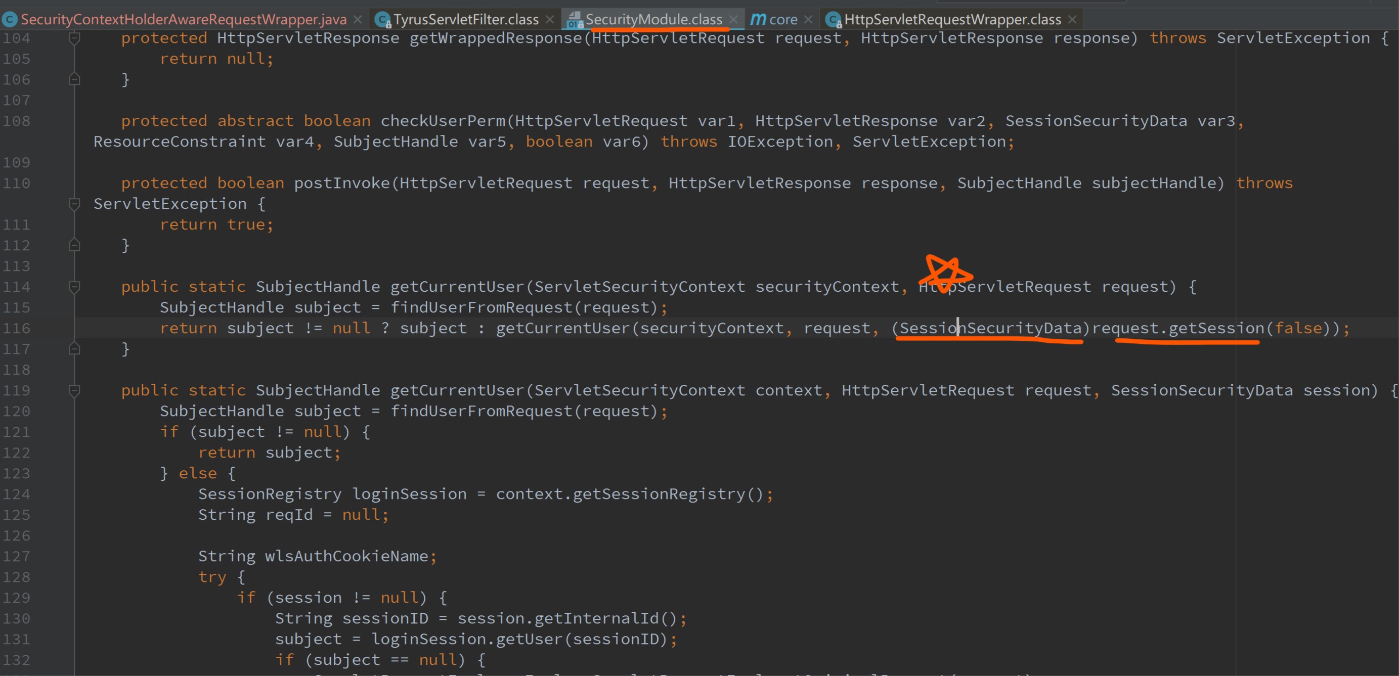The image size is (1399, 676).
Task: Click the Java class icon on SecurityContextHolderAwareRequestWrapper tab
Action: tap(9, 20)
